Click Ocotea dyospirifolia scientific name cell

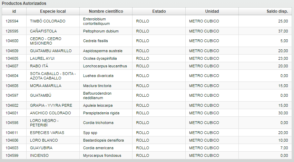click(106, 58)
